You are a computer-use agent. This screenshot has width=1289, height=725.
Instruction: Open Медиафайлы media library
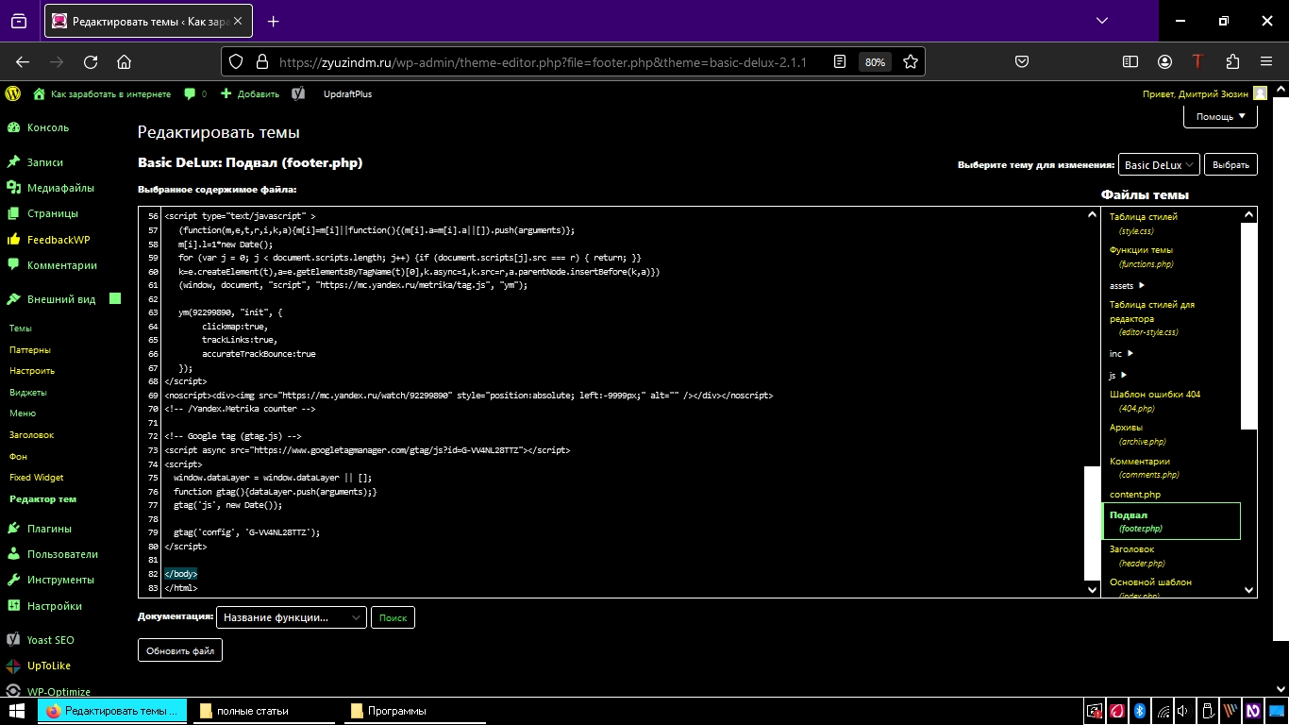[60, 188]
